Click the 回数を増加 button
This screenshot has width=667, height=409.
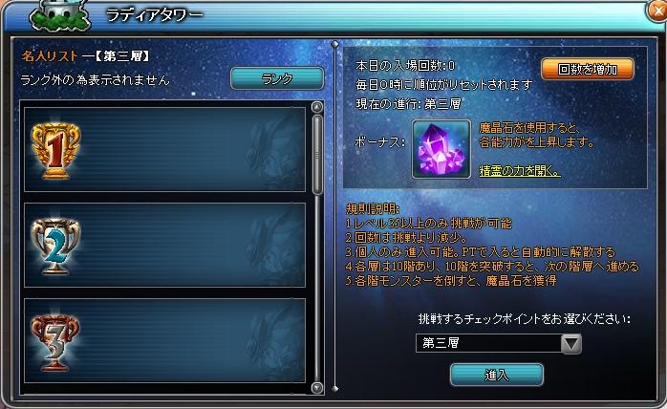[x=588, y=69]
